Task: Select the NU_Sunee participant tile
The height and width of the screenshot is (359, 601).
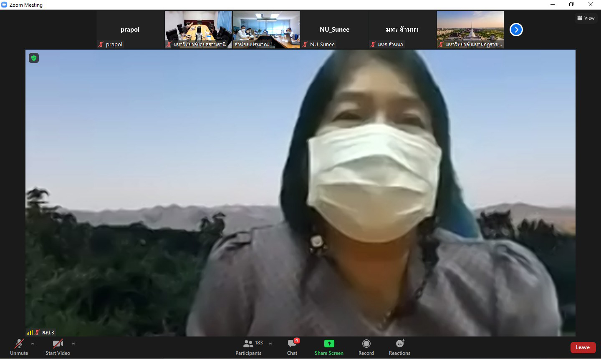Action: pyautogui.click(x=334, y=30)
